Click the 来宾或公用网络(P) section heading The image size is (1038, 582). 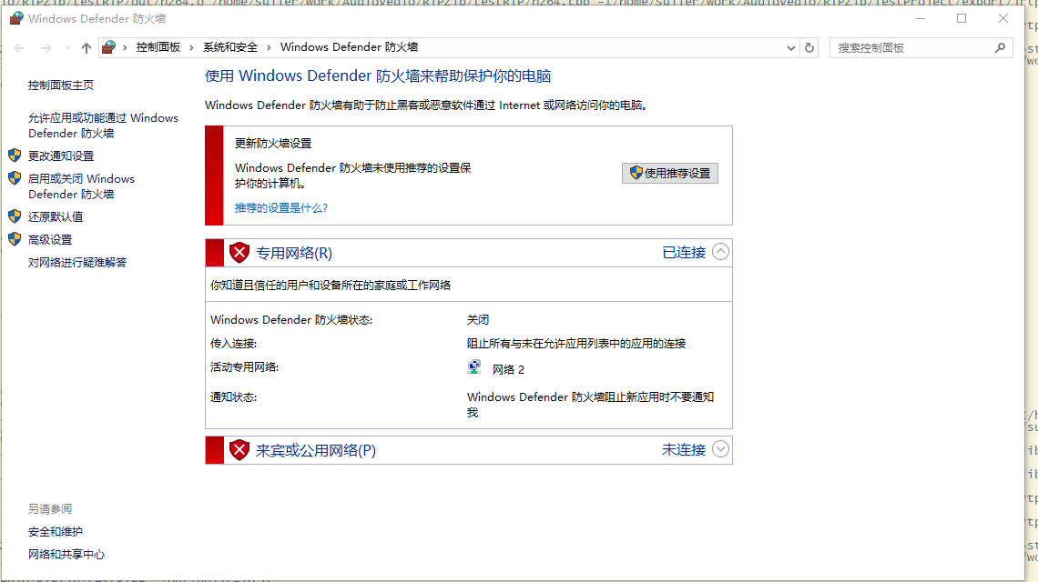tap(316, 450)
